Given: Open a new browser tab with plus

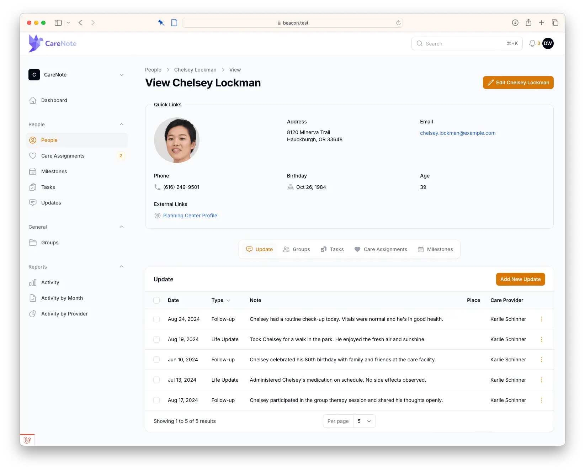Looking at the screenshot, I should pyautogui.click(x=541, y=23).
